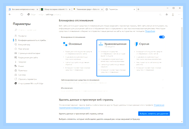The width and height of the screenshot is (189, 129).
Task: Open Сбросить параметры section
Action: pos(27,79)
